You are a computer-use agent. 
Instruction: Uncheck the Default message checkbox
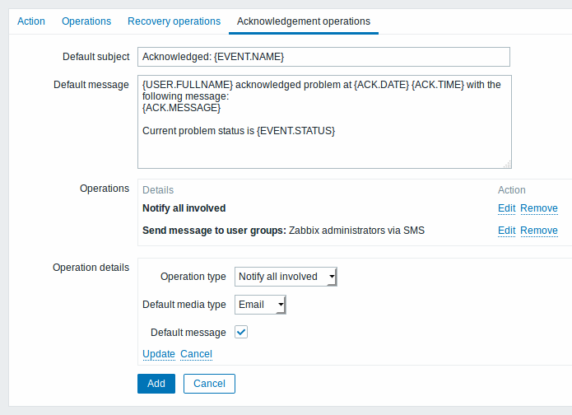241,332
